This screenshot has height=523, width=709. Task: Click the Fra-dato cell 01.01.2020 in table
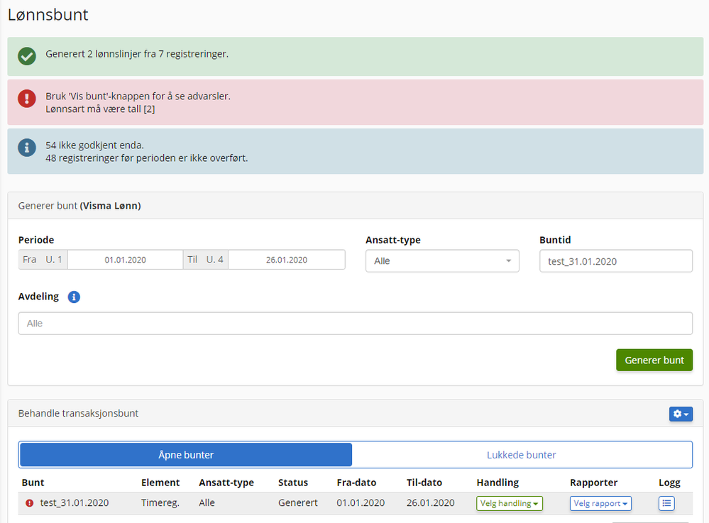(361, 502)
